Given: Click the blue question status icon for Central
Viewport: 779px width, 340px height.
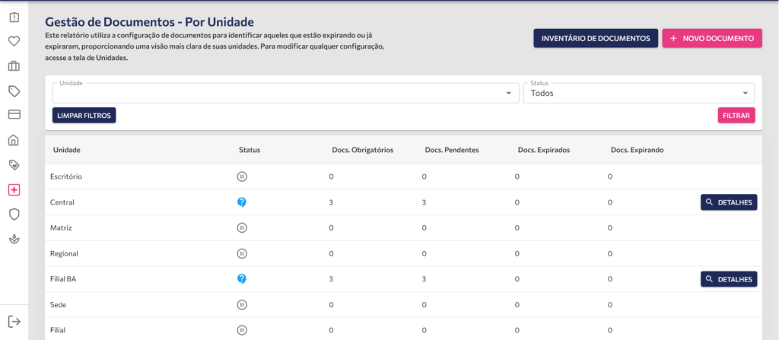Looking at the screenshot, I should point(242,202).
